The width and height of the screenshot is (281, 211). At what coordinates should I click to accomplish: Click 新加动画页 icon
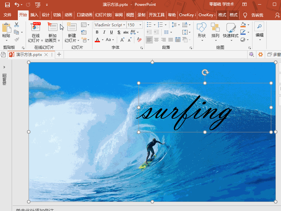[x=52, y=27]
